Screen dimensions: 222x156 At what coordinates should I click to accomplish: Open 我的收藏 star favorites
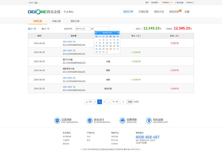click(x=179, y=3)
